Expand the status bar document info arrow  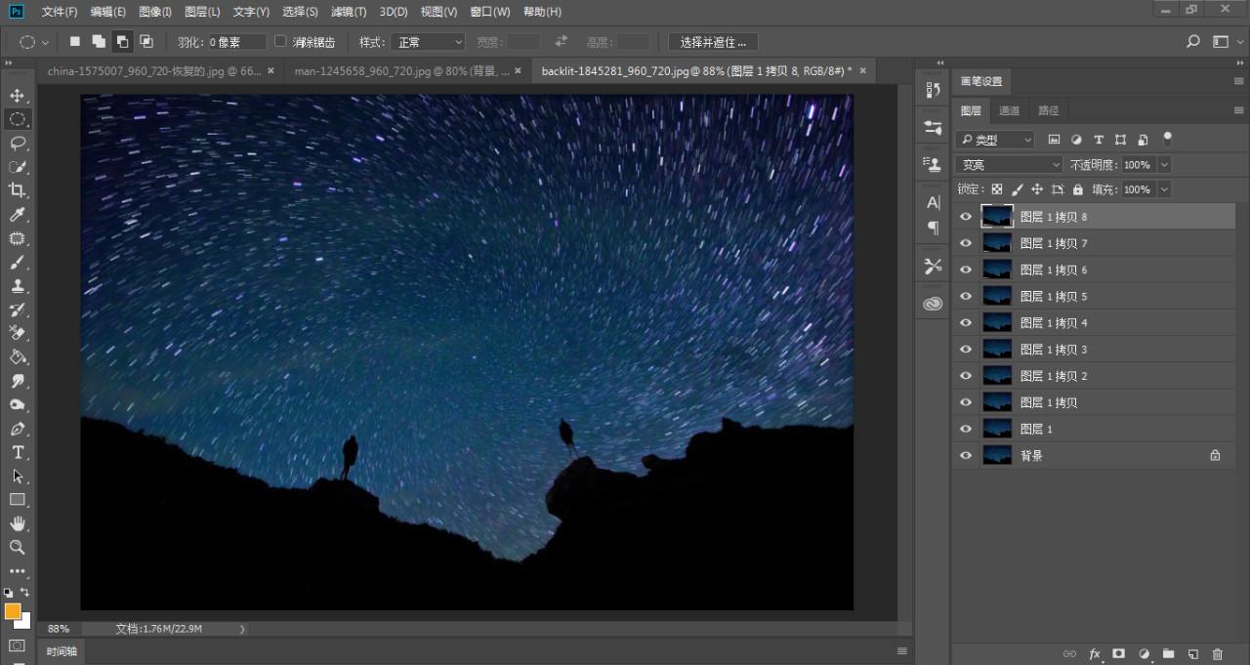coord(242,629)
